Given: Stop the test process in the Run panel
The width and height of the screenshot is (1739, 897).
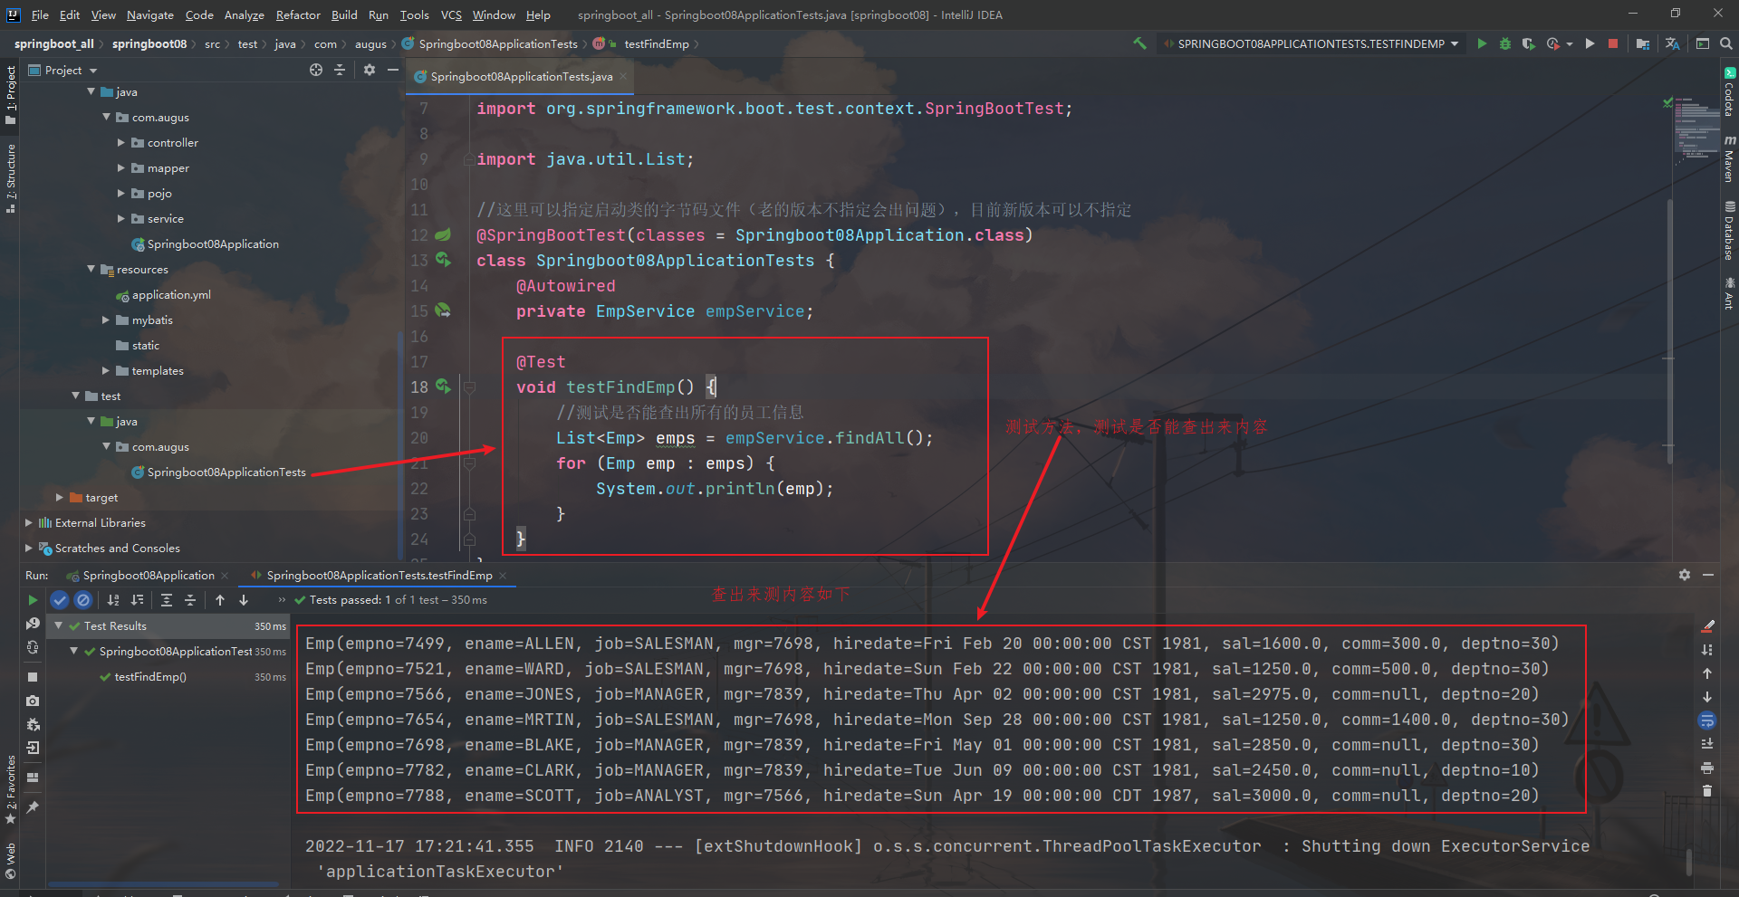Looking at the screenshot, I should (33, 676).
